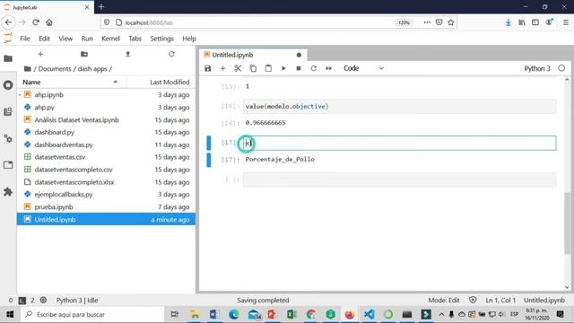Image resolution: width=574 pixels, height=323 pixels.
Task: Select ejemplocallbacks.py in the file list
Action: coord(106,195)
